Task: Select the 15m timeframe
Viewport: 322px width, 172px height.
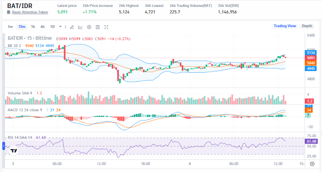Action: pyautogui.click(x=22, y=27)
